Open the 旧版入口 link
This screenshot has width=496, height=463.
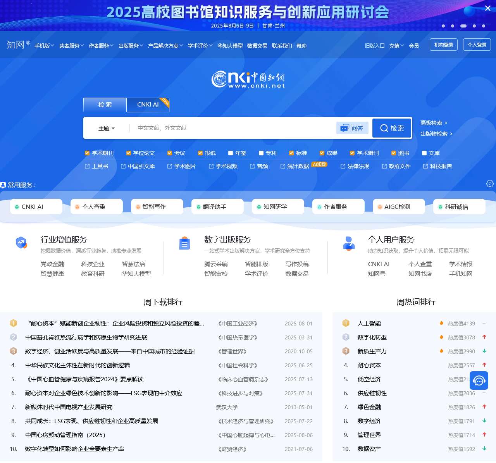374,46
